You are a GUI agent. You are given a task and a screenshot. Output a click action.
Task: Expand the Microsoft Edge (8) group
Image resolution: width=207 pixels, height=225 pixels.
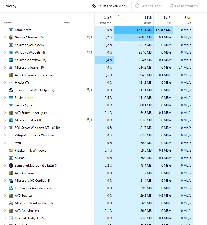5,120
